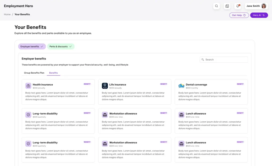
Task: Click the Lunch allowance basket icon
Action: (181, 114)
